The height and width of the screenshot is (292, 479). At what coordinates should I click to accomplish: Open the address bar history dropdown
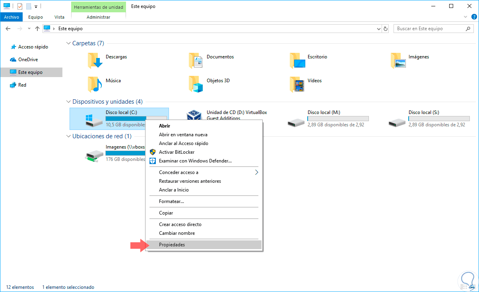378,29
